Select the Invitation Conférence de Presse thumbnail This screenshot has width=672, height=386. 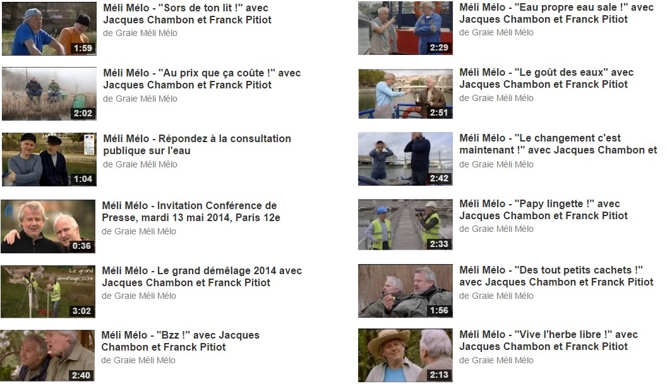(48, 226)
